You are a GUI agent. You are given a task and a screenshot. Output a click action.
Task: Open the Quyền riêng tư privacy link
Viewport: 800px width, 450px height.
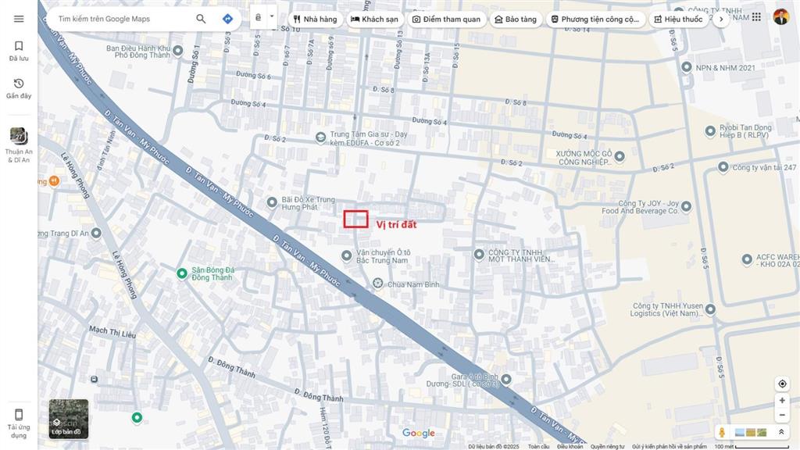[x=607, y=446]
